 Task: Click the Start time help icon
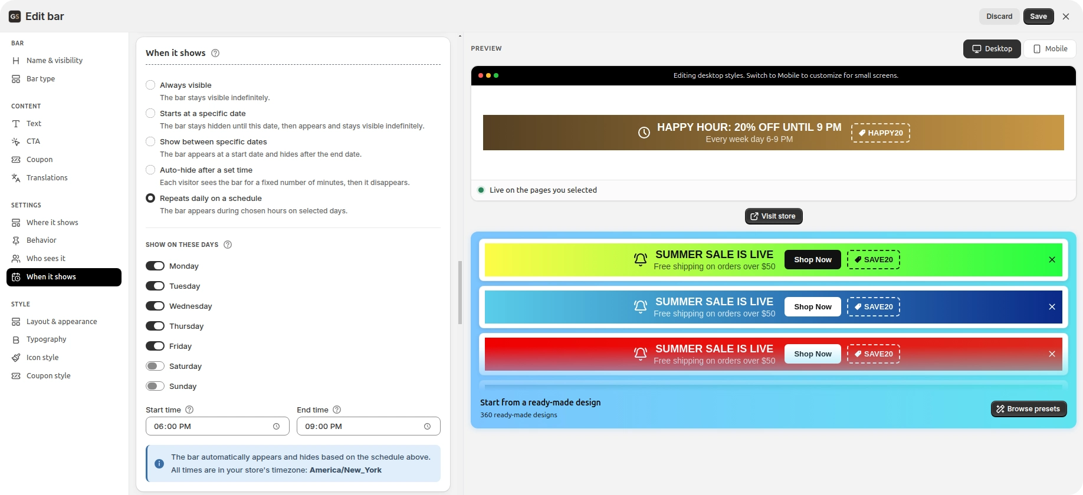(189, 410)
